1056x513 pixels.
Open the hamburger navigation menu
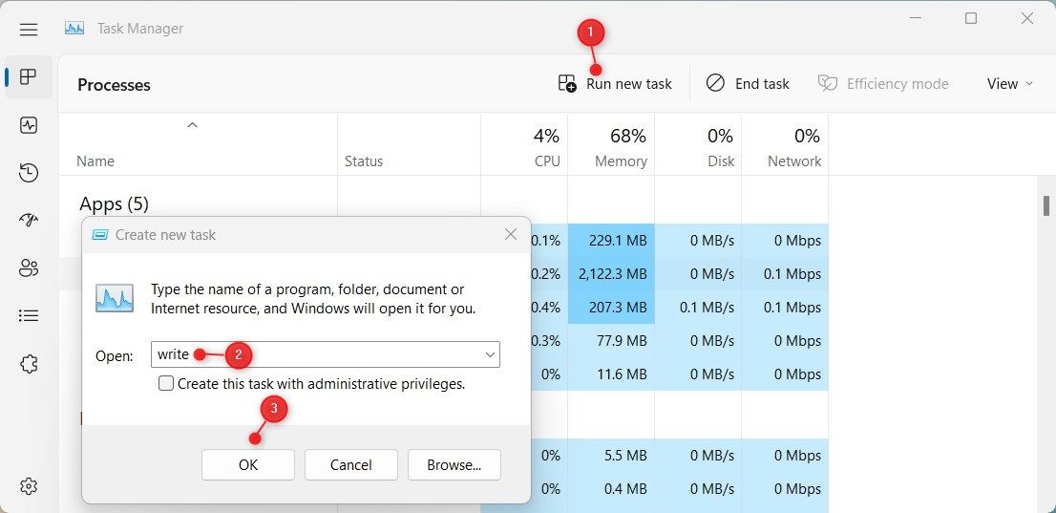(x=29, y=29)
